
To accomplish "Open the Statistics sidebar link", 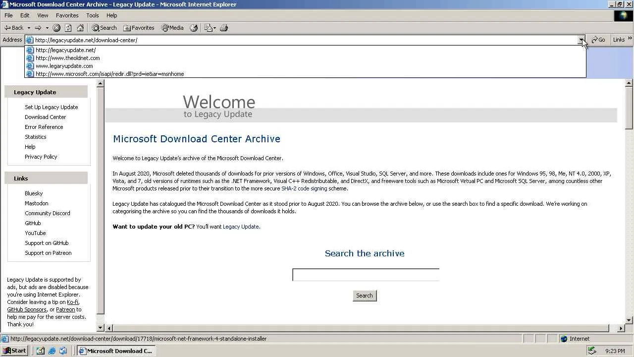I will pyautogui.click(x=36, y=137).
